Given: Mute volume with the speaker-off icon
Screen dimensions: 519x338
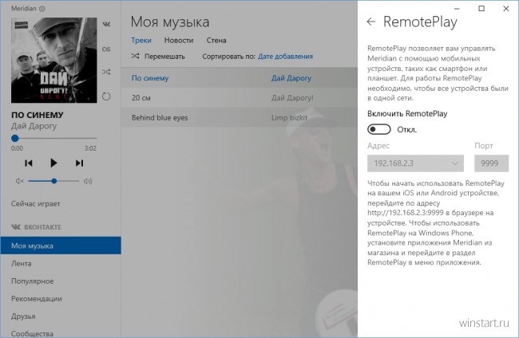Looking at the screenshot, I should click(19, 181).
